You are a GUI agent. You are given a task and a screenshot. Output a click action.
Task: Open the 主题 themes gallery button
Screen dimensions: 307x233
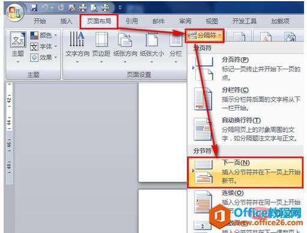tap(18, 47)
